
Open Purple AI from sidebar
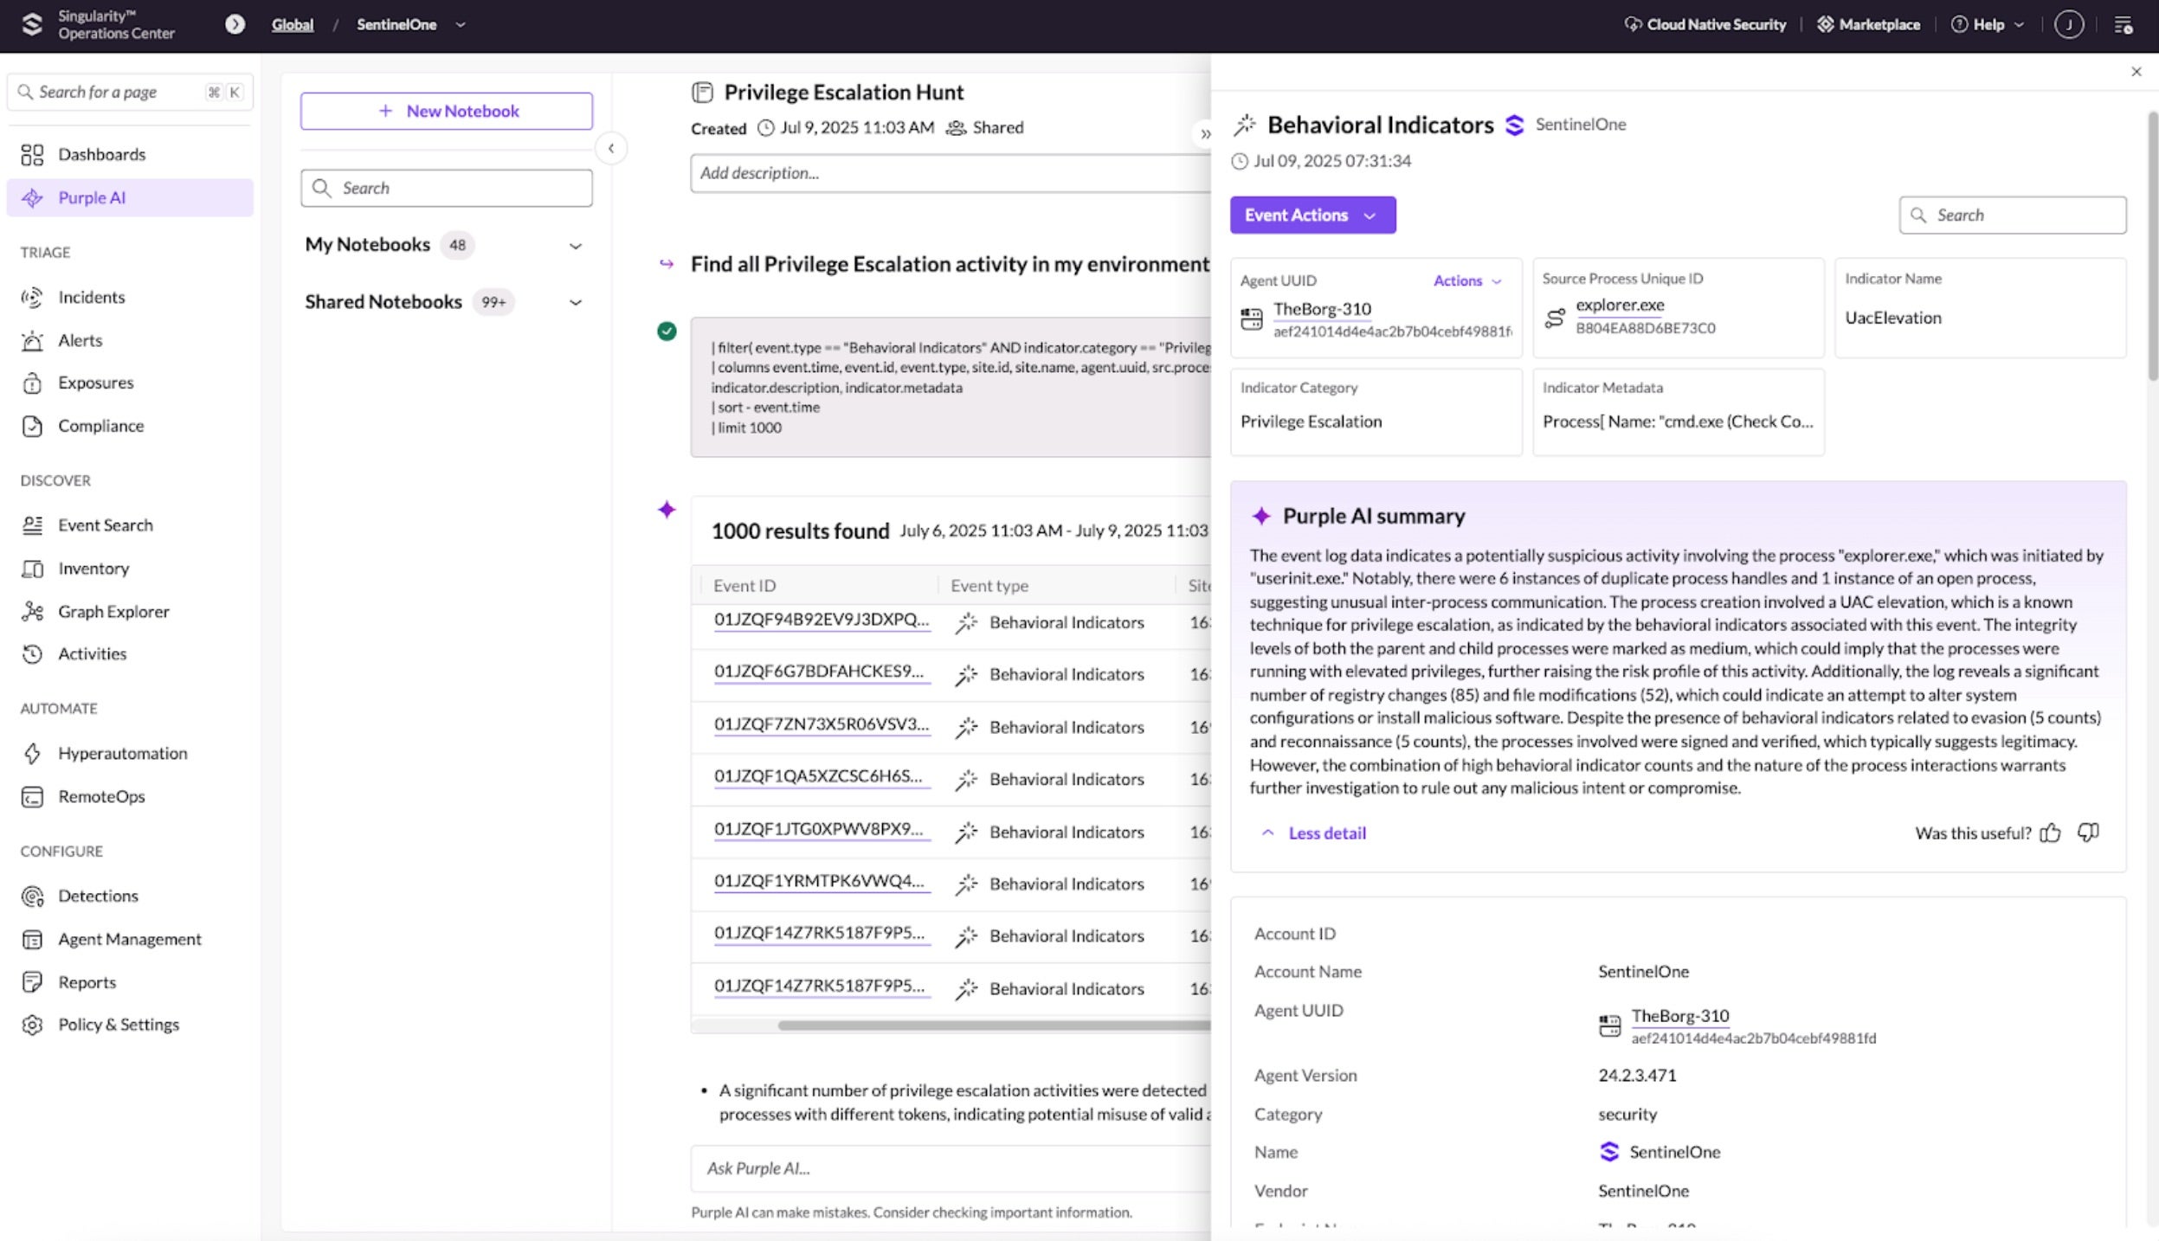pyautogui.click(x=92, y=197)
